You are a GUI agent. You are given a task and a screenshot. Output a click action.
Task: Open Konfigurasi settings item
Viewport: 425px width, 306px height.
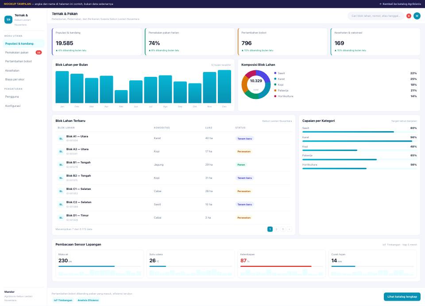point(23,106)
